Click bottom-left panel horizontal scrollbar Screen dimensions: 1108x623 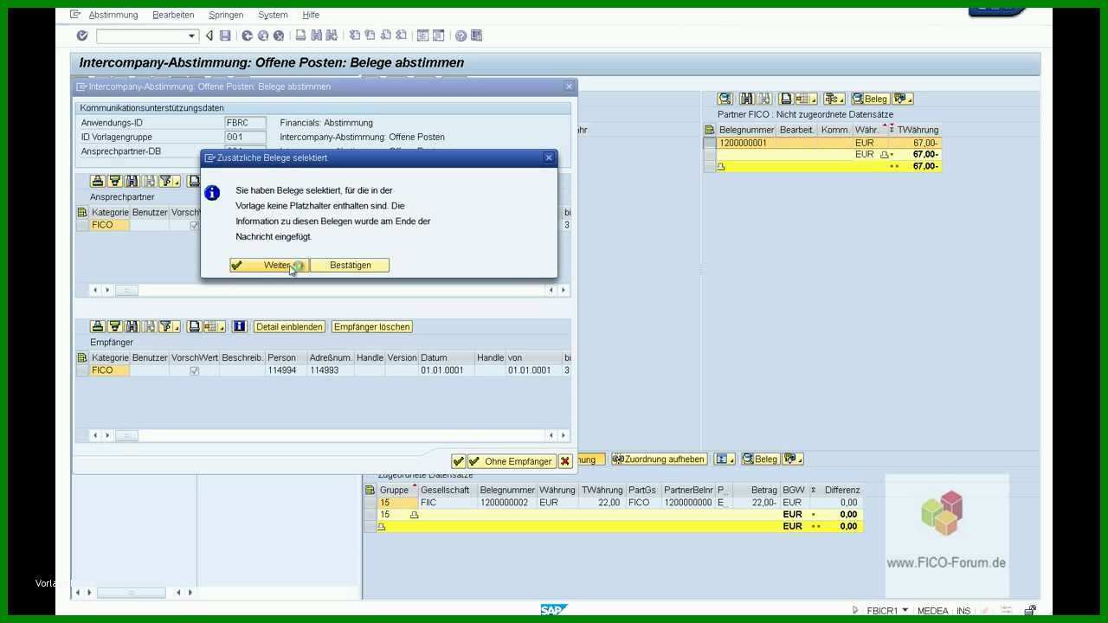[x=132, y=593]
